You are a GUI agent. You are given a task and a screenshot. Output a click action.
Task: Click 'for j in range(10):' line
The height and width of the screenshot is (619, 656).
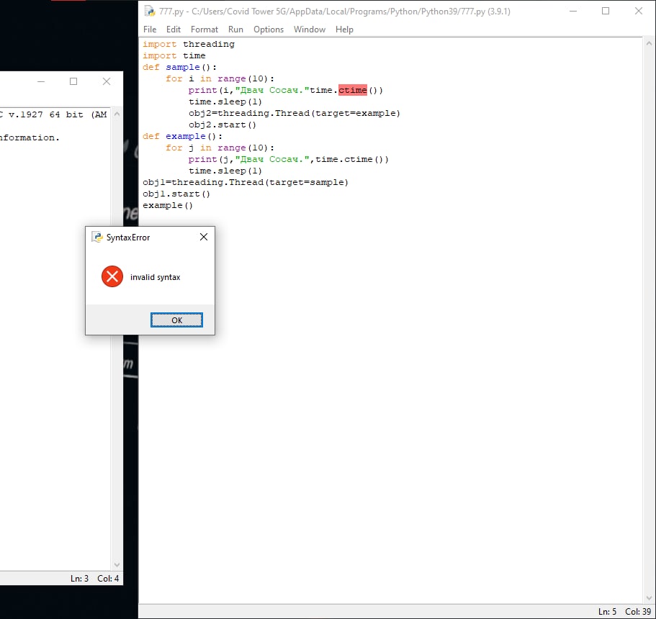tap(220, 148)
